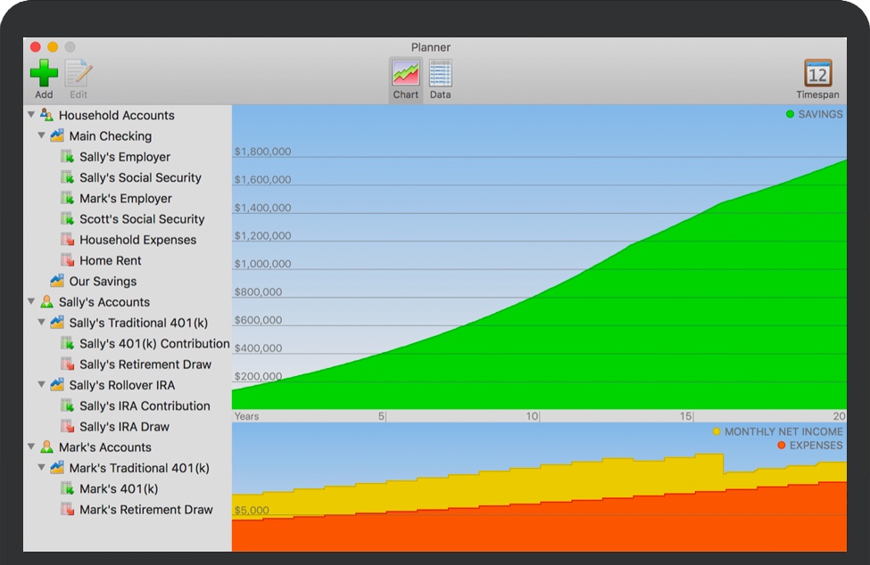This screenshot has height=565, width=870.
Task: Click the Edit pencil icon in toolbar
Action: pyautogui.click(x=79, y=74)
